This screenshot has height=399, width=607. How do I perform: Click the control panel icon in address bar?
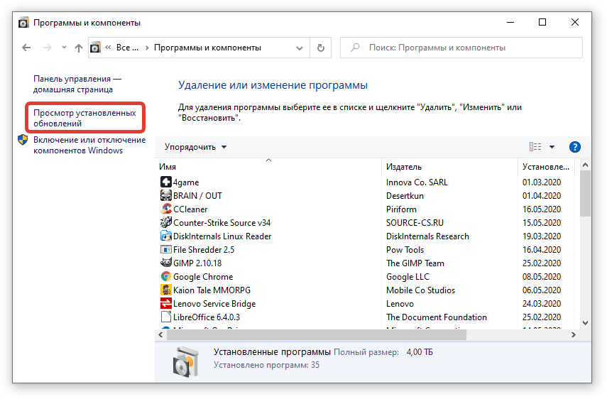[95, 48]
